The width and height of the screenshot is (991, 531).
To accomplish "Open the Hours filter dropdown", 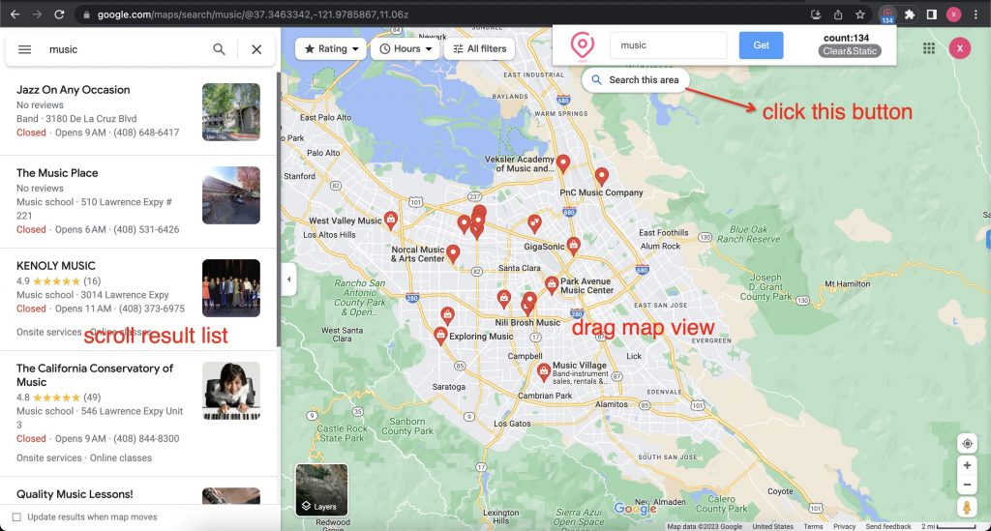I will click(x=405, y=48).
